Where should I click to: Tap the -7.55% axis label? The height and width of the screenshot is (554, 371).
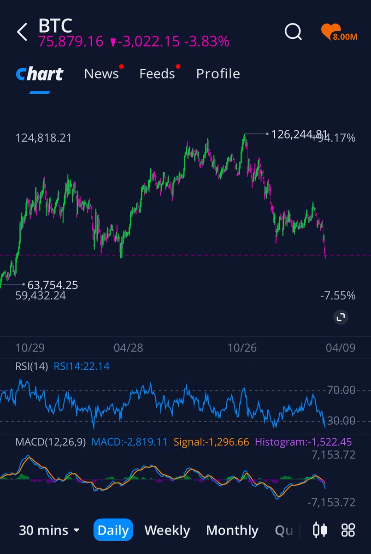tap(338, 295)
